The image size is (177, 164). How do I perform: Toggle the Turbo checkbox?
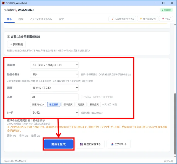pyautogui.click(x=82, y=97)
